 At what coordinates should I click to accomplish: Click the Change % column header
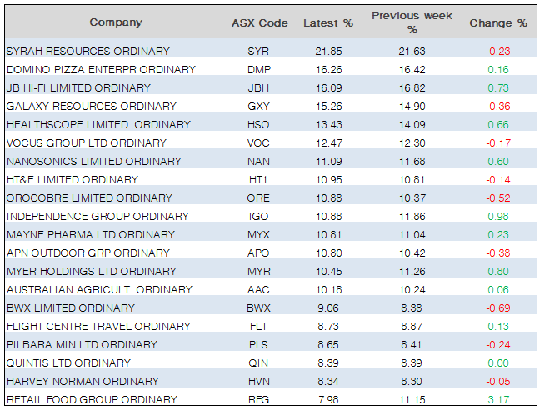pyautogui.click(x=498, y=22)
